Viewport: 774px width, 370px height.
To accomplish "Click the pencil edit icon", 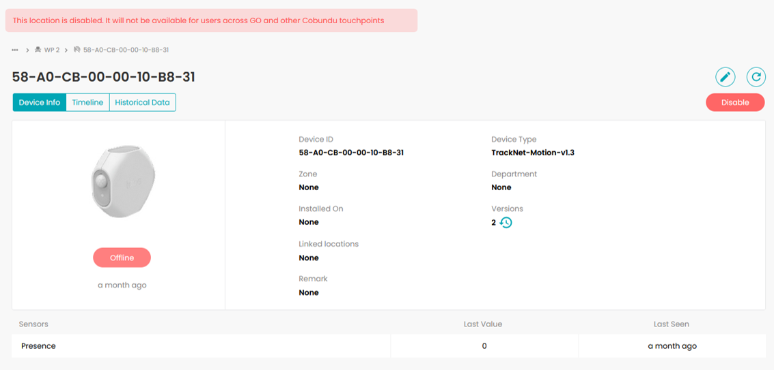I will (x=725, y=78).
